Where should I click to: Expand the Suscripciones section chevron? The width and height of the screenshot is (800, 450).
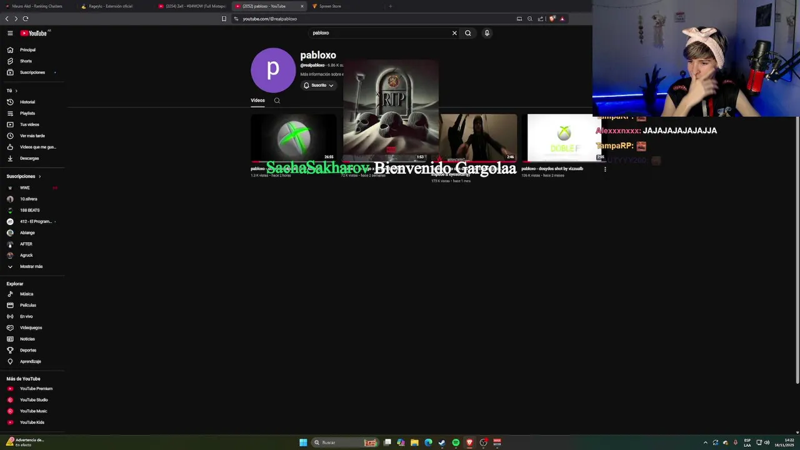(39, 176)
